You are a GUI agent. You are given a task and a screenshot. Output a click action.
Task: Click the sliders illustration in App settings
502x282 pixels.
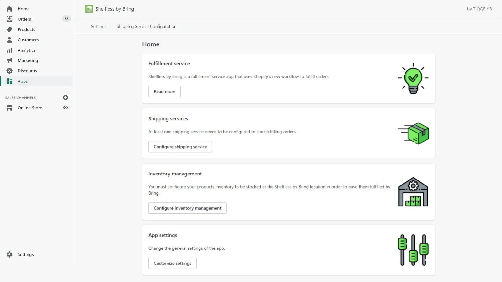pos(413,250)
